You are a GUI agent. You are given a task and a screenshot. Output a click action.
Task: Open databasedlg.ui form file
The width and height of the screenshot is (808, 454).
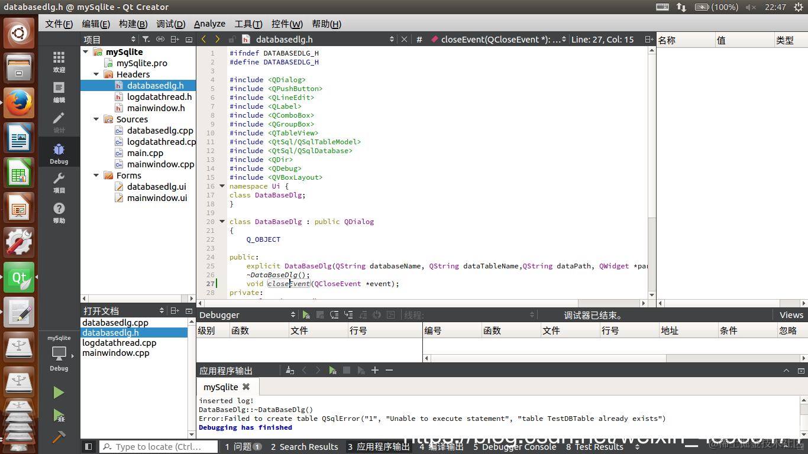(156, 187)
